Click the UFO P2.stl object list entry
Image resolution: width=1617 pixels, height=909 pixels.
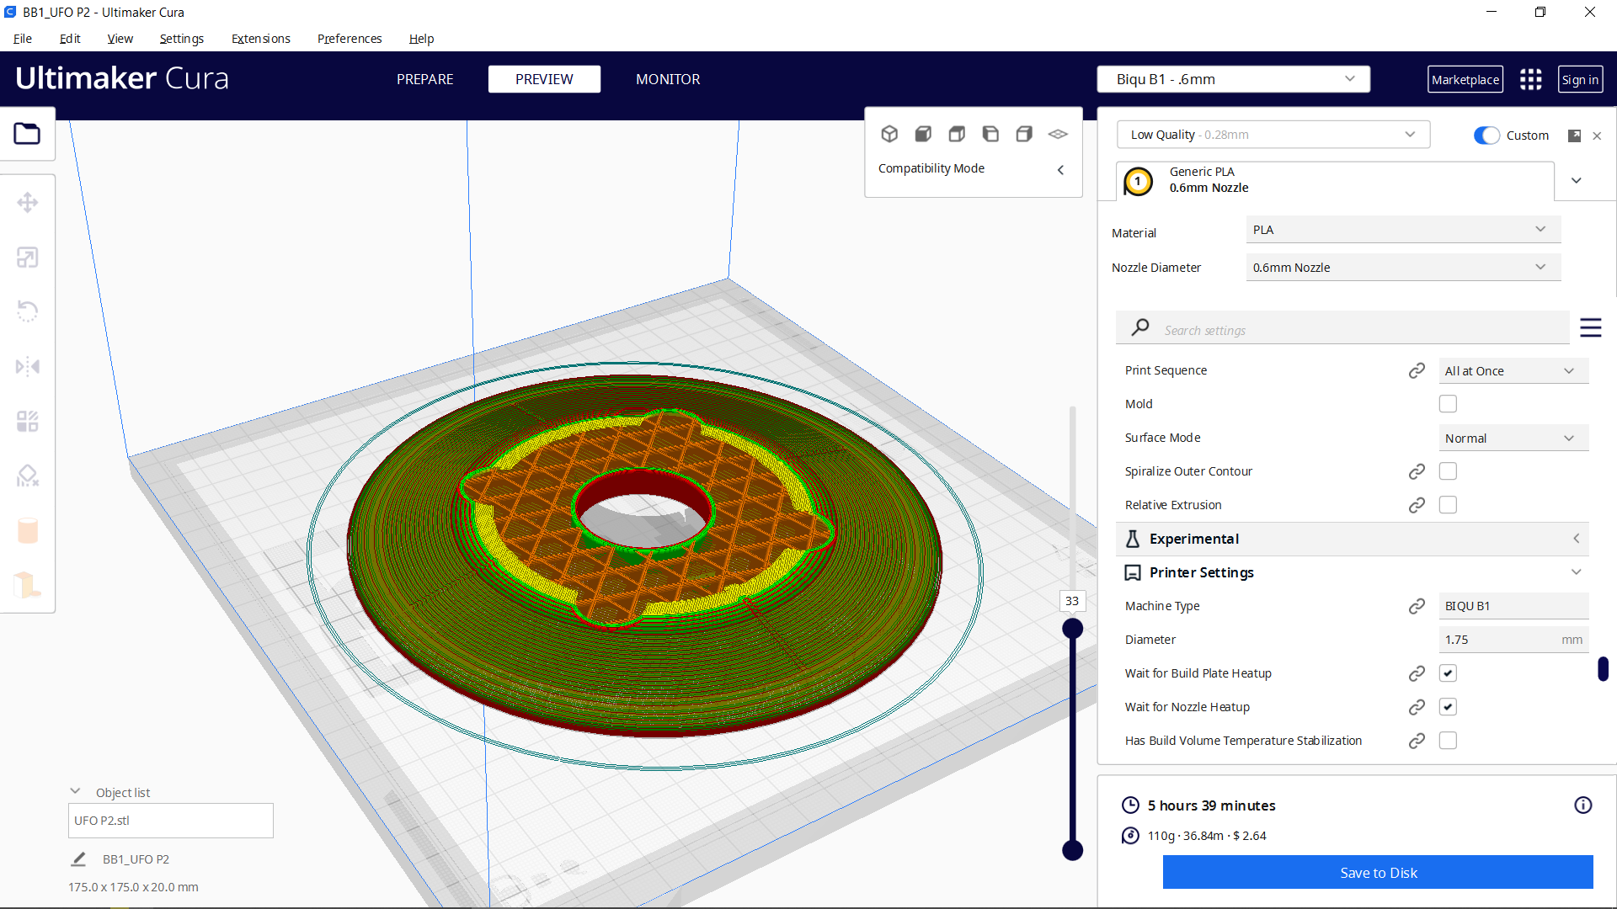(170, 820)
